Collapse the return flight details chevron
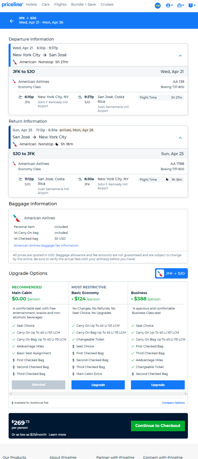Screen dimensions: 198x459 click(180, 138)
